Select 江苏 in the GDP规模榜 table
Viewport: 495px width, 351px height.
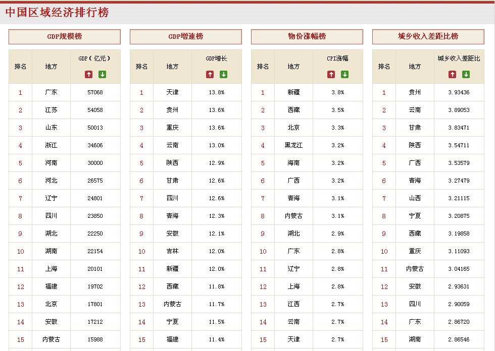pyautogui.click(x=51, y=110)
